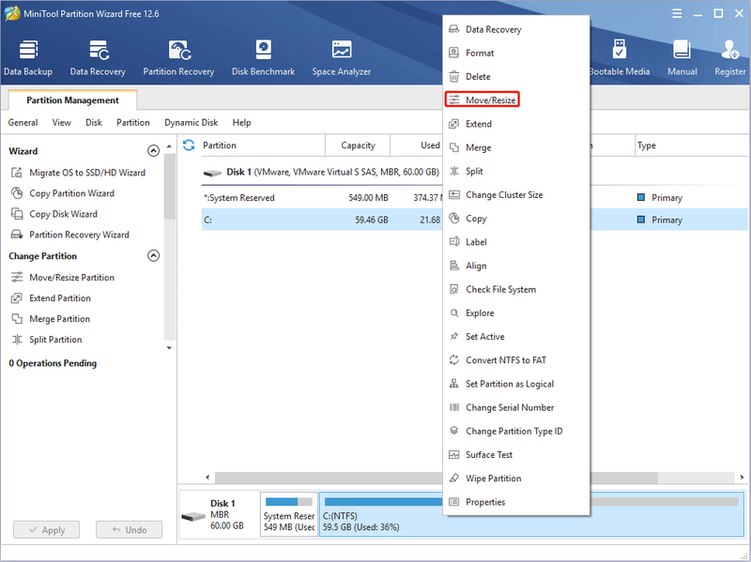Launch Partition Recovery from toolbar
The width and height of the screenshot is (751, 562).
(178, 58)
